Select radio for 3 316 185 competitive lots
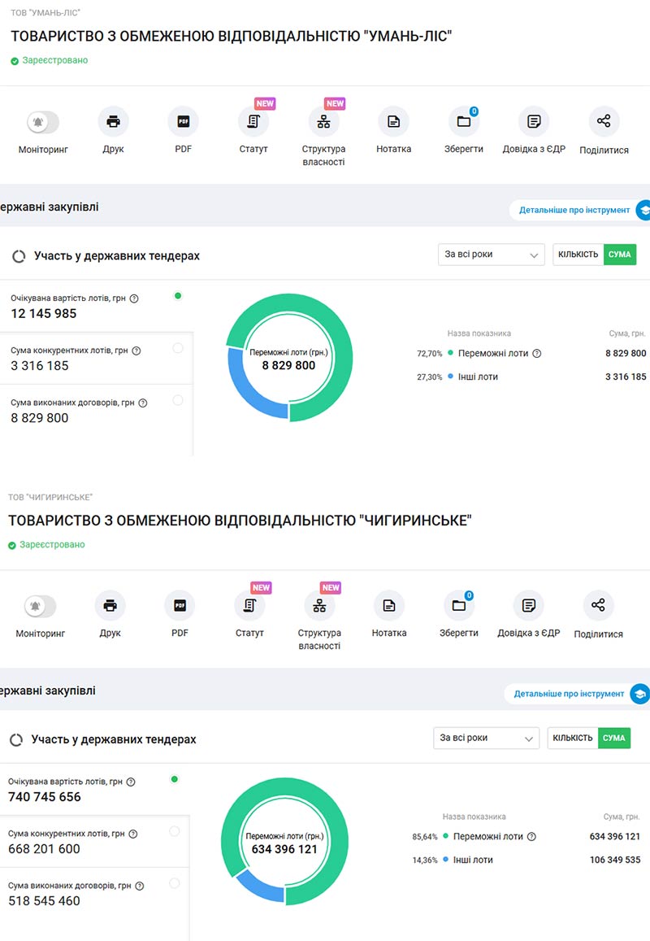This screenshot has width=650, height=941. (x=178, y=348)
